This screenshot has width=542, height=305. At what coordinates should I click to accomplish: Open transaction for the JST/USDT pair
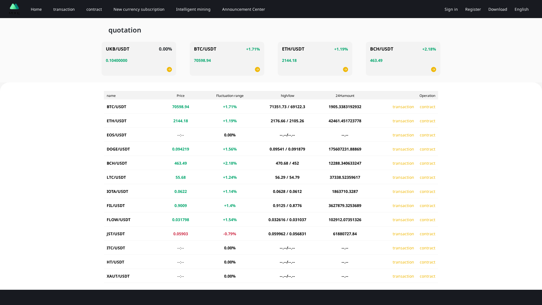(x=403, y=234)
